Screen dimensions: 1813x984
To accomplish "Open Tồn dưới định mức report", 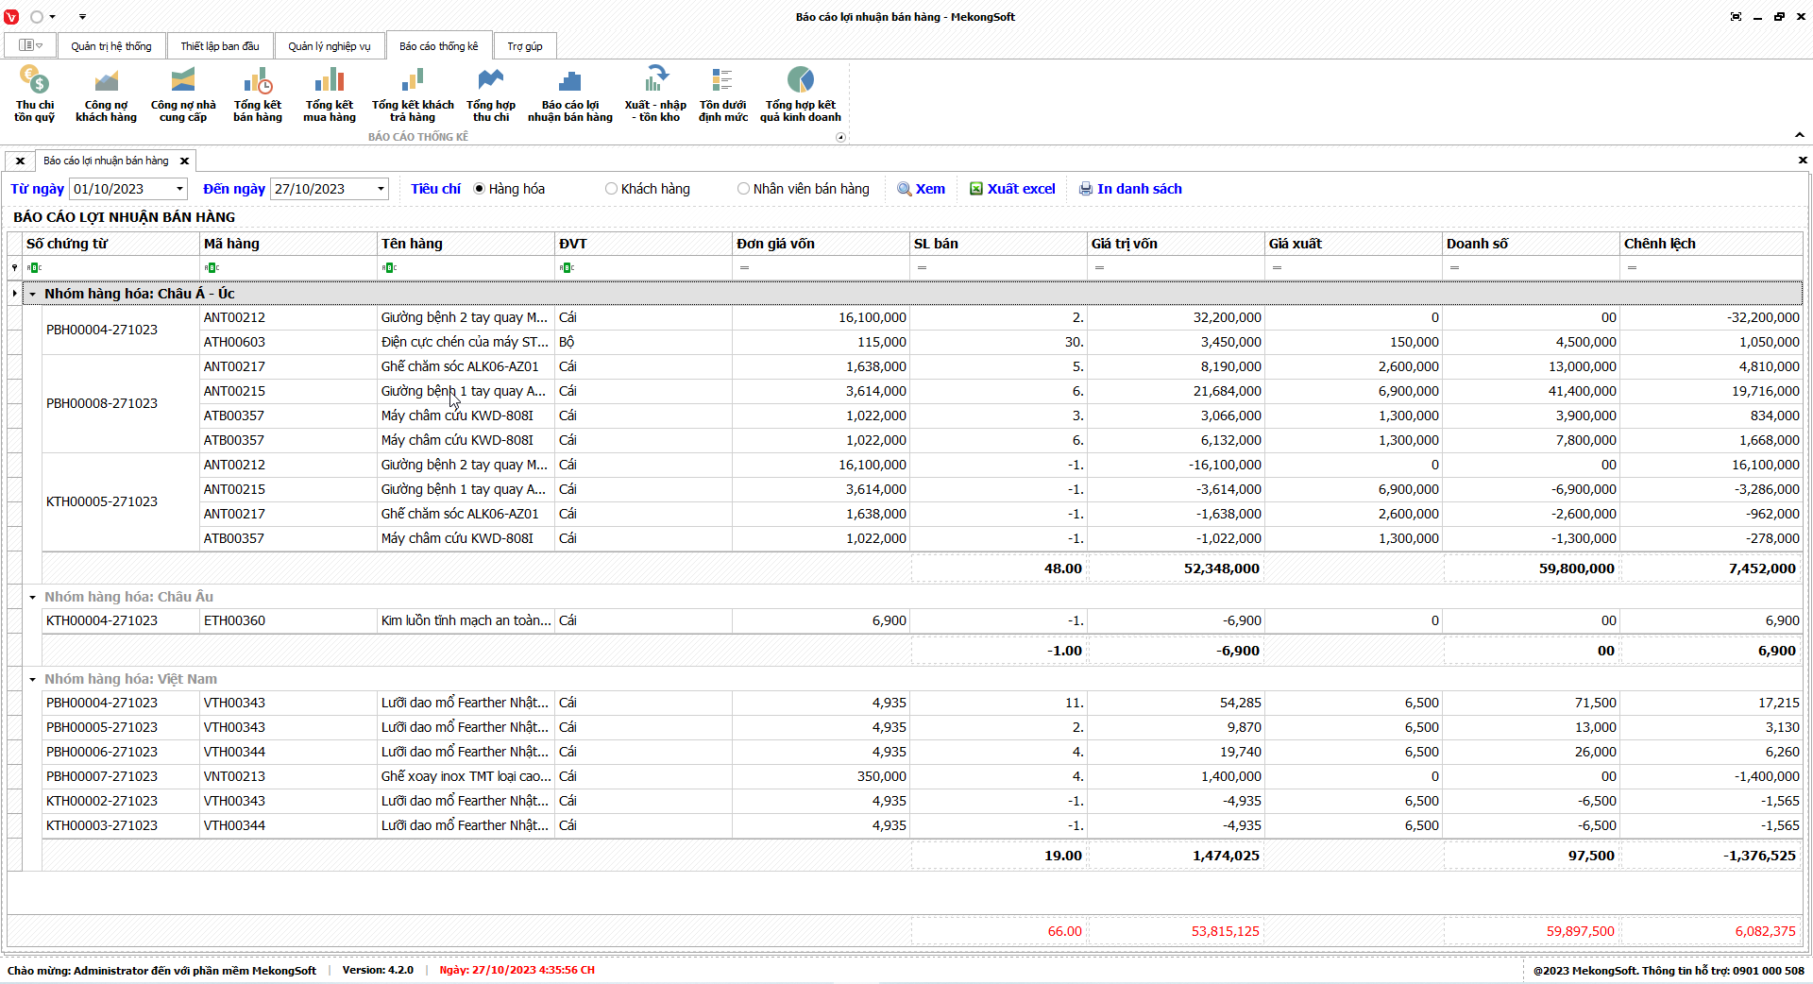I will coord(722,94).
